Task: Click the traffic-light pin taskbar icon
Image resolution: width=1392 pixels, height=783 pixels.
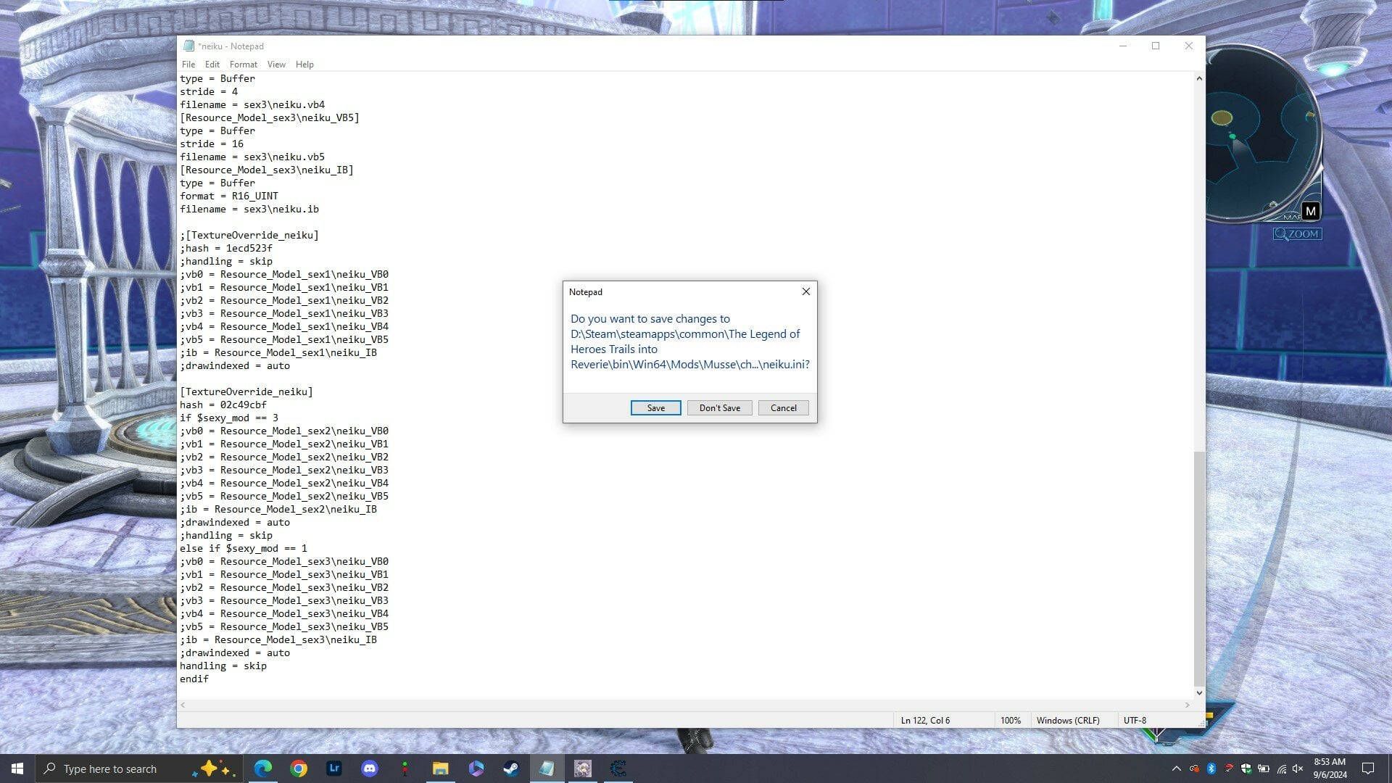Action: pos(405,768)
